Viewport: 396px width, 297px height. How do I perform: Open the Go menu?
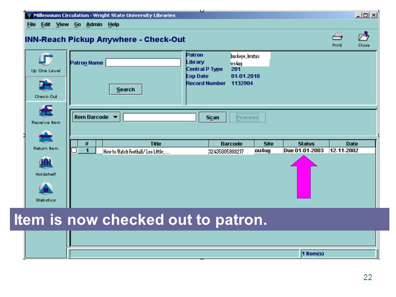pos(77,24)
